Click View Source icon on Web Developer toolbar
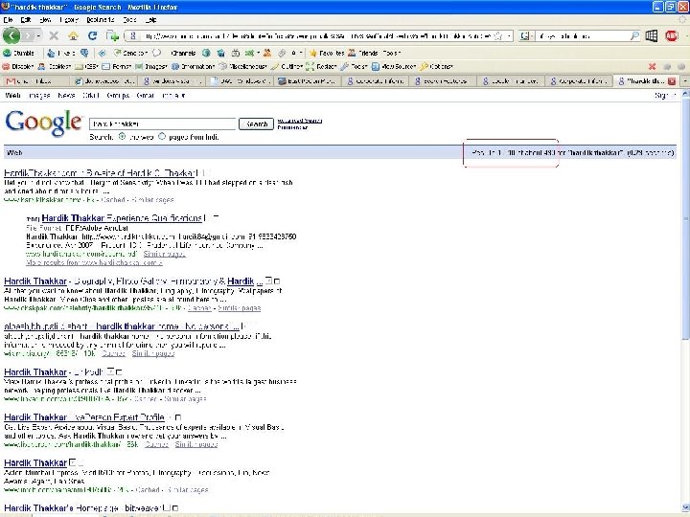 tap(376, 66)
